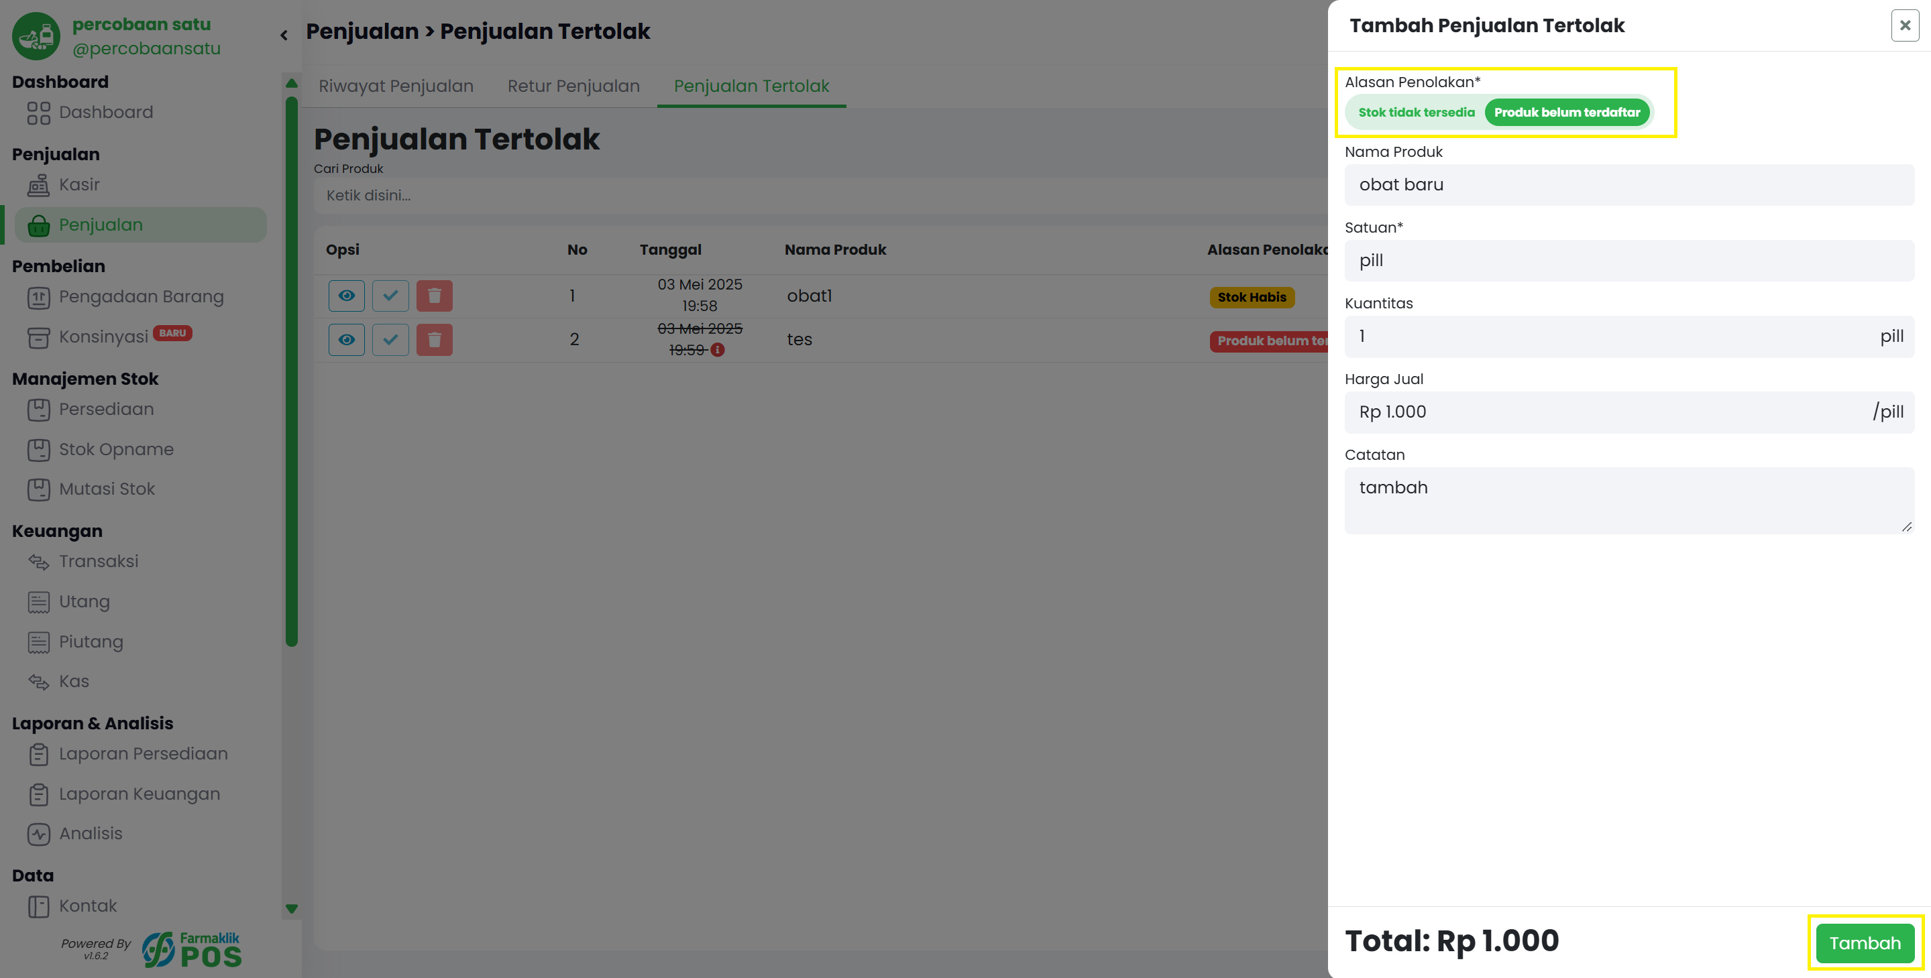Close the Tambah Penjualan Tertolak panel

click(x=1905, y=25)
